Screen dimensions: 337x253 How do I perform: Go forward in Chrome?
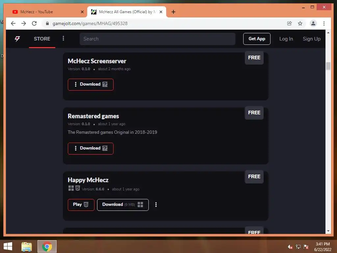[x=24, y=23]
